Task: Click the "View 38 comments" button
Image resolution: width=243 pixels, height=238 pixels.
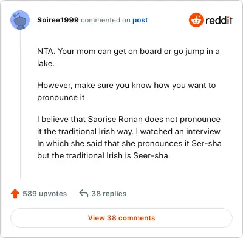Action: pos(122,218)
